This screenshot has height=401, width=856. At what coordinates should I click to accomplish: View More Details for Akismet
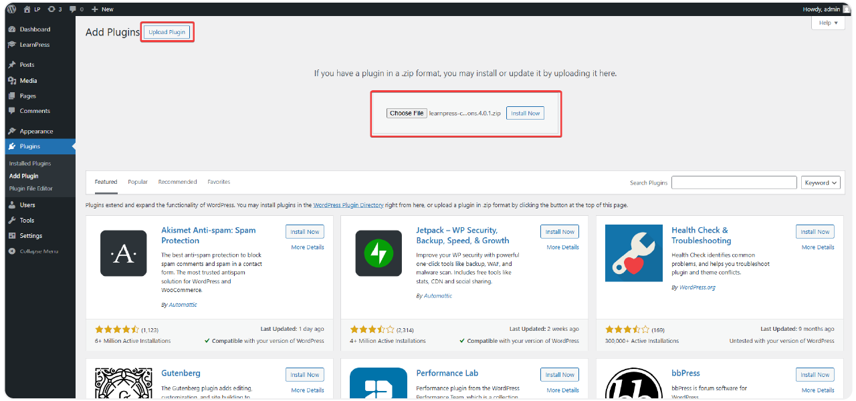click(308, 247)
